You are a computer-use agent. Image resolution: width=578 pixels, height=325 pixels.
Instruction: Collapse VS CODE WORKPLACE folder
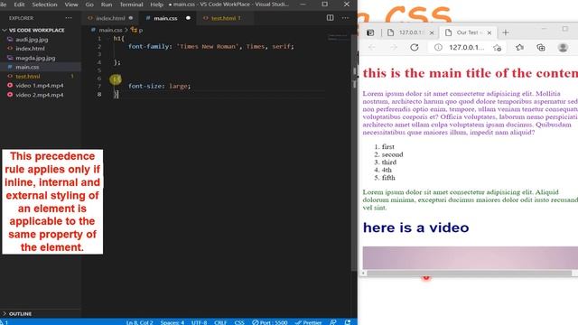click(x=36, y=30)
